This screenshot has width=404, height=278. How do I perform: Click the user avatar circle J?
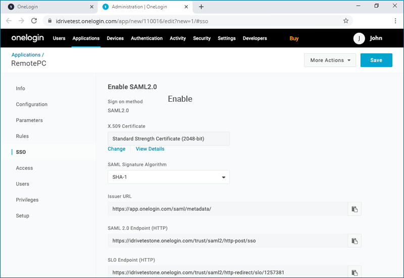click(359, 38)
